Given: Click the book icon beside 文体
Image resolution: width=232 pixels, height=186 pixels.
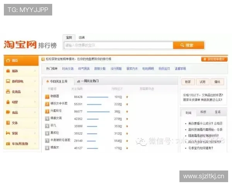Looking at the screenshot, I should click(x=8, y=123).
